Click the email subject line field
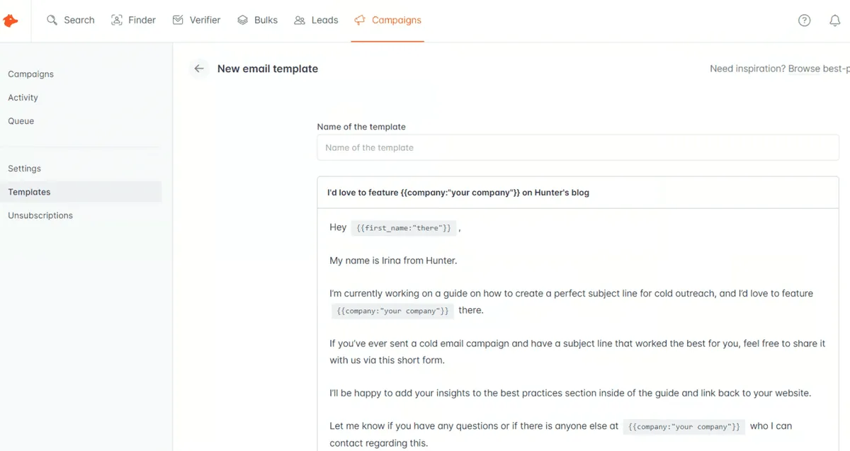 577,193
